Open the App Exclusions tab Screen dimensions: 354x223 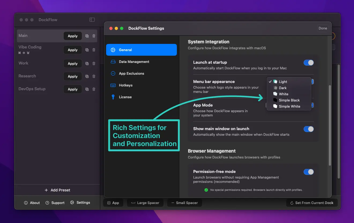click(141, 73)
